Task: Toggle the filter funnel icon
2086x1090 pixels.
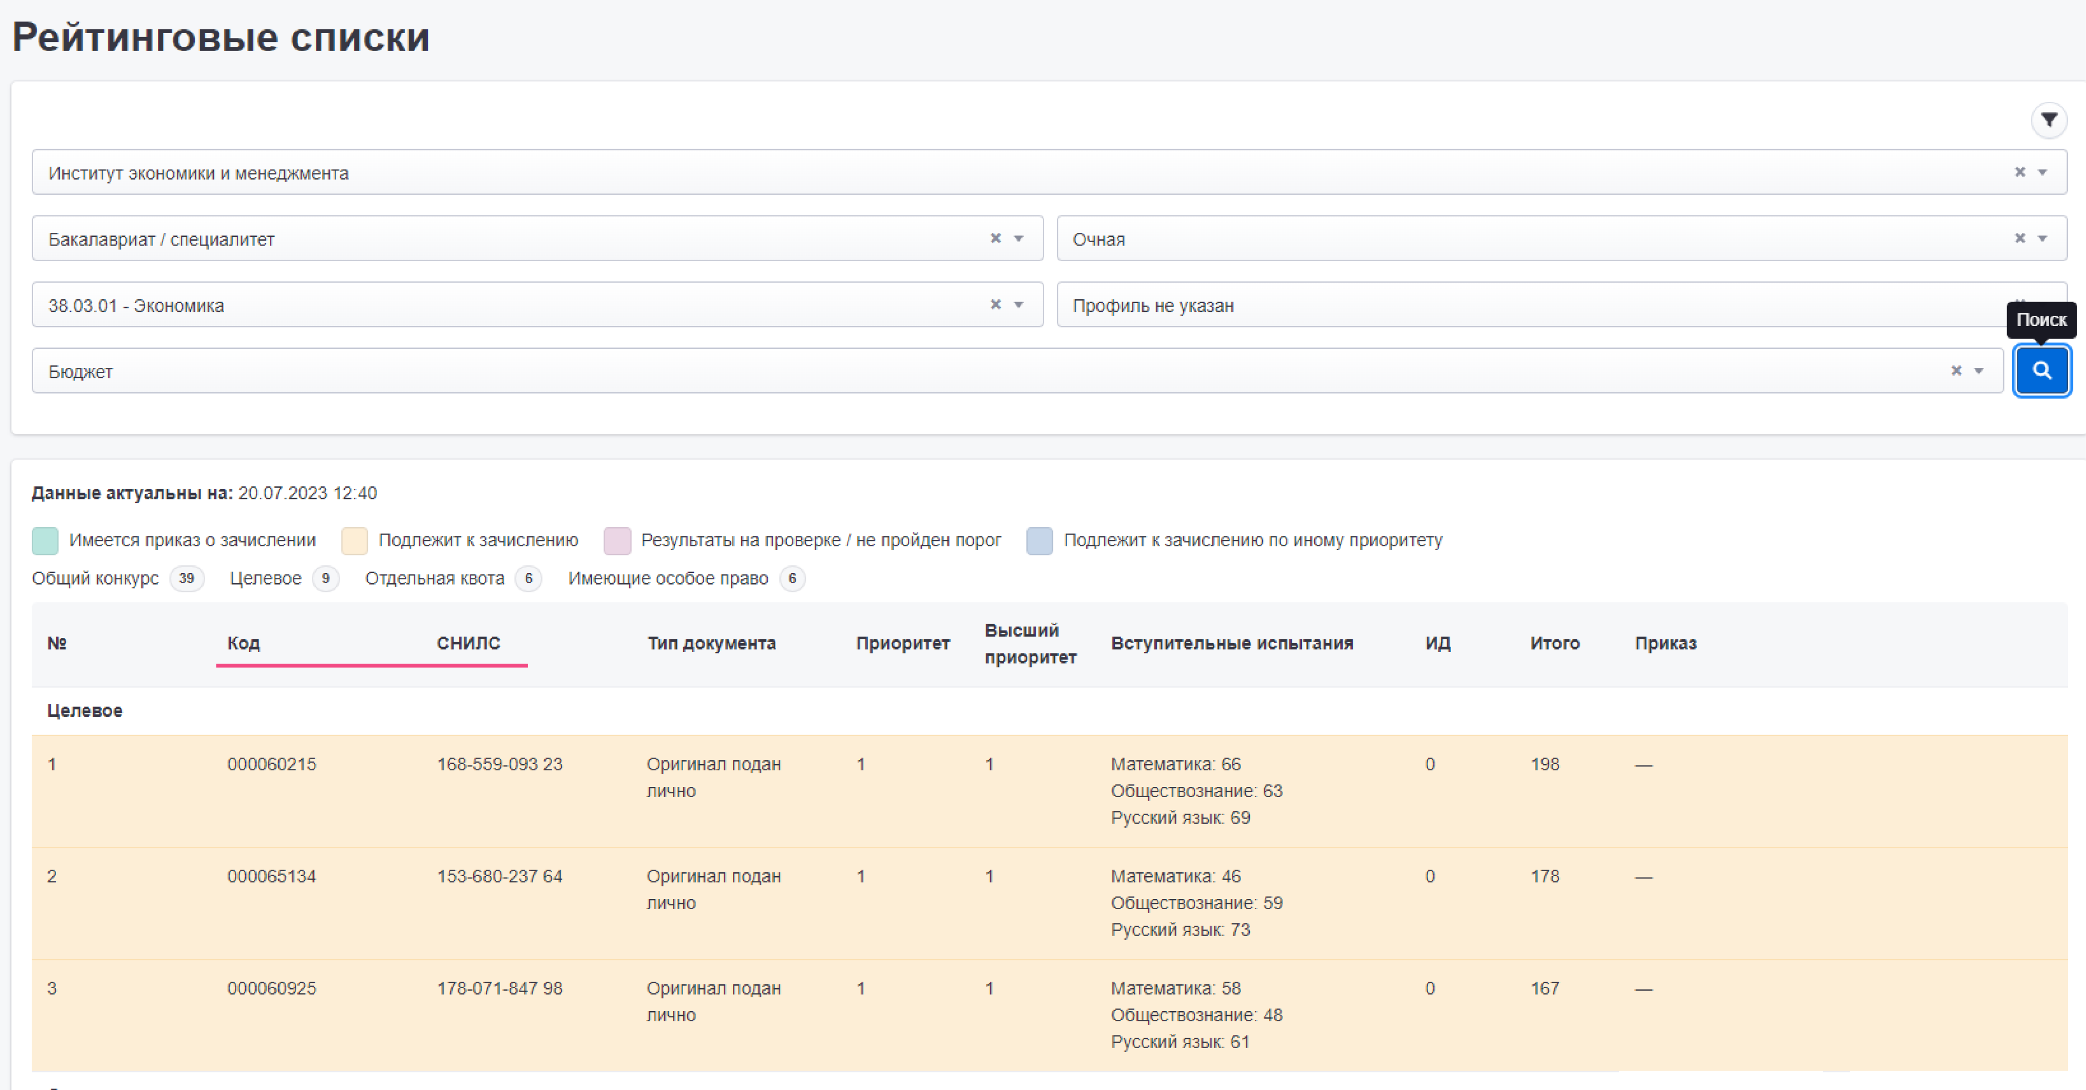Action: (2049, 120)
